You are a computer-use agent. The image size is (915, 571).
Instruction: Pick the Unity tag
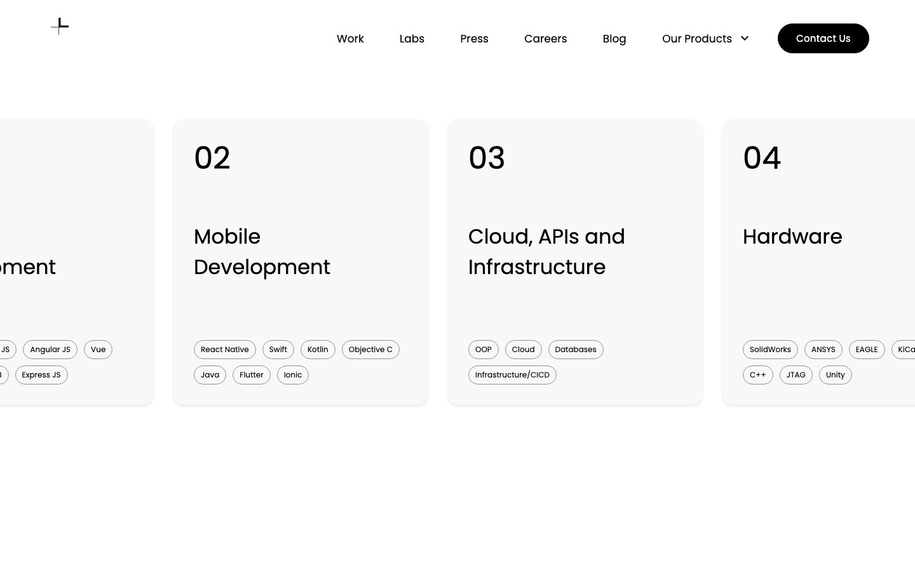point(836,375)
